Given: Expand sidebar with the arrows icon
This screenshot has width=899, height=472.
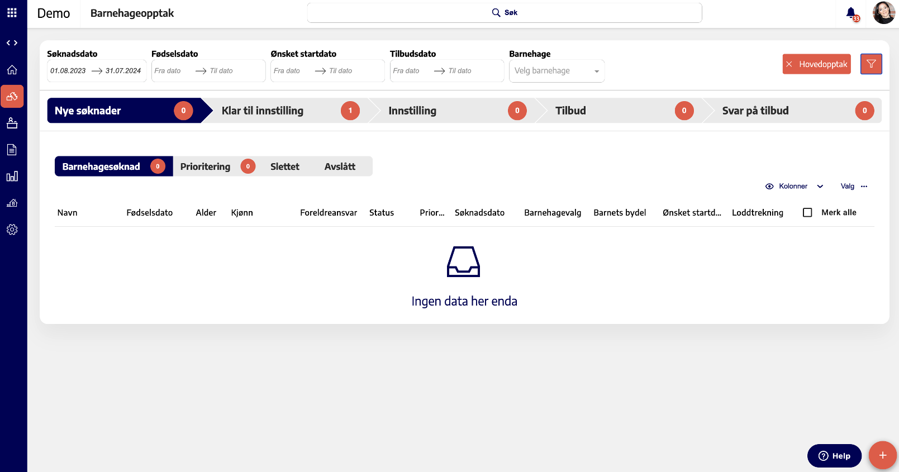Looking at the screenshot, I should click(x=12, y=43).
